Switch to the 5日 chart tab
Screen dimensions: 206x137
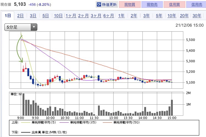pos(45,16)
